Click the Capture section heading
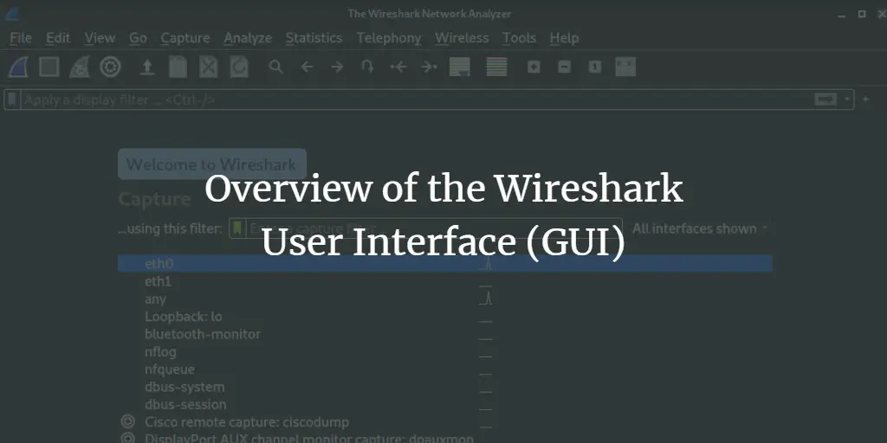Viewport: 887px width, 443px height. click(154, 199)
